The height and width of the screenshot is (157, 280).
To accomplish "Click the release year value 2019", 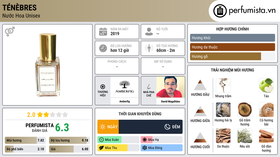I will pyautogui.click(x=115, y=34).
